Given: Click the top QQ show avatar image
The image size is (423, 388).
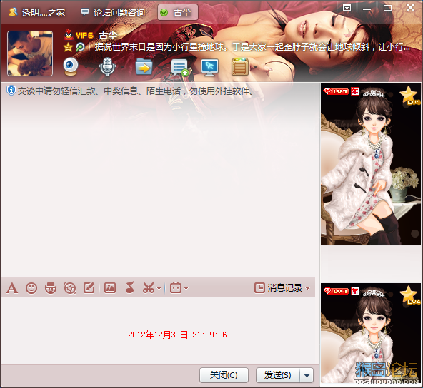Looking at the screenshot, I should [371, 164].
